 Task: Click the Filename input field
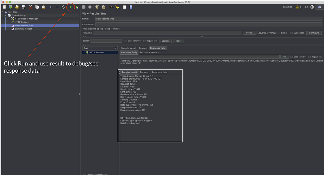point(167,33)
